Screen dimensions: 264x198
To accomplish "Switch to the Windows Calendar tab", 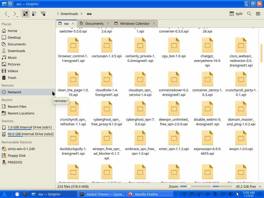I will click(135, 23).
